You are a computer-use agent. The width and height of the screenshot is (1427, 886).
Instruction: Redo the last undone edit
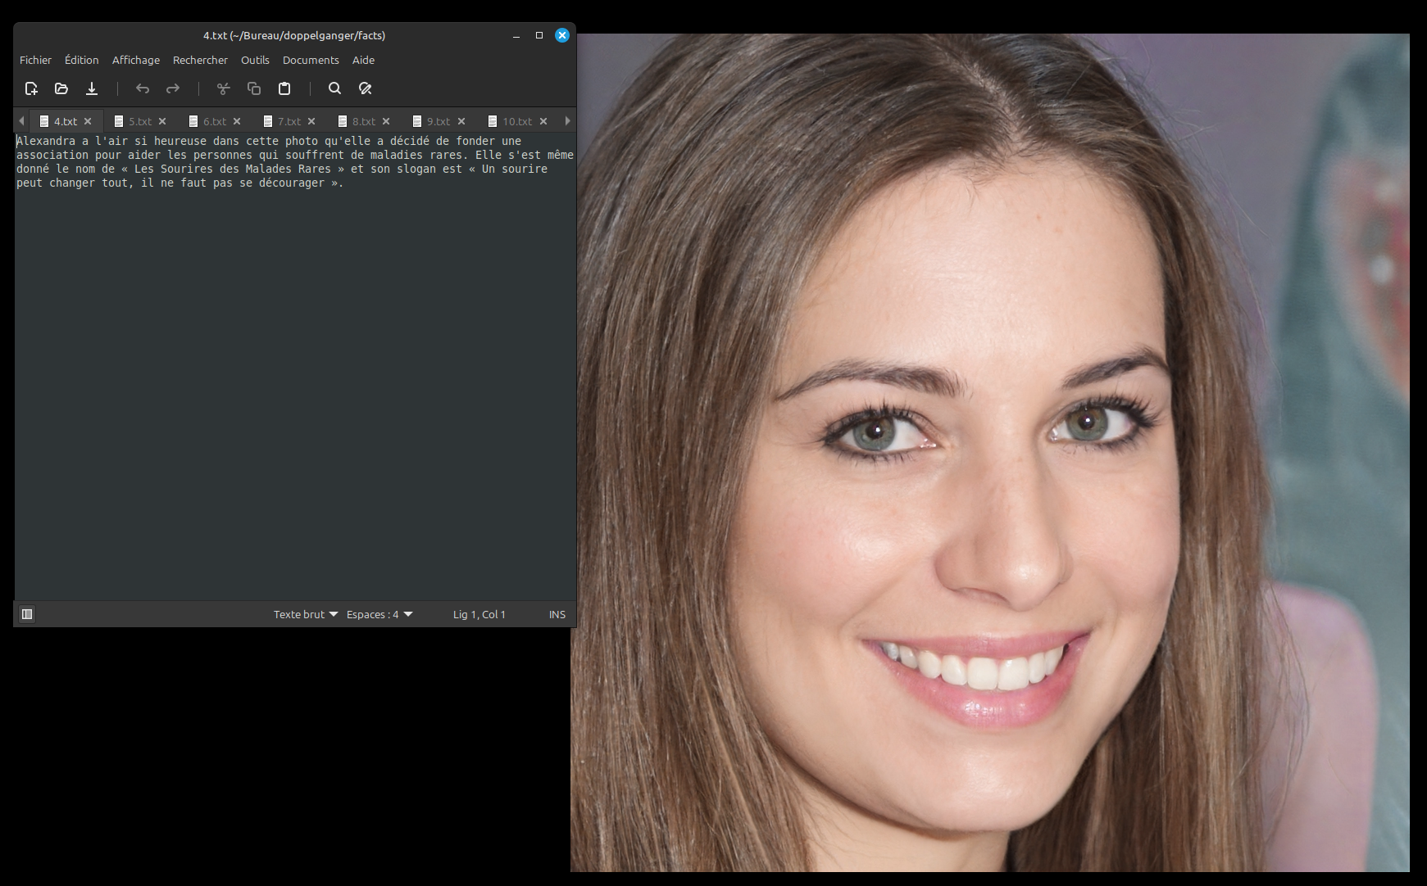[173, 88]
